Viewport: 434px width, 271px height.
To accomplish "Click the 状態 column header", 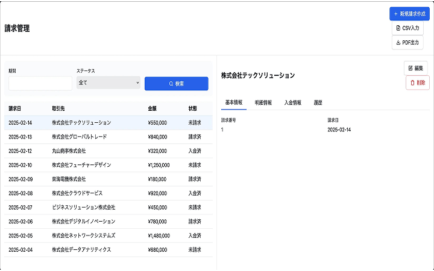I will (x=192, y=108).
